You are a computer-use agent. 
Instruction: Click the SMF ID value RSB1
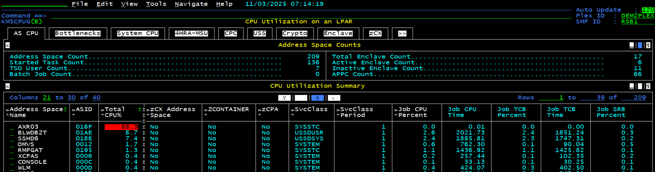pyautogui.click(x=638, y=21)
